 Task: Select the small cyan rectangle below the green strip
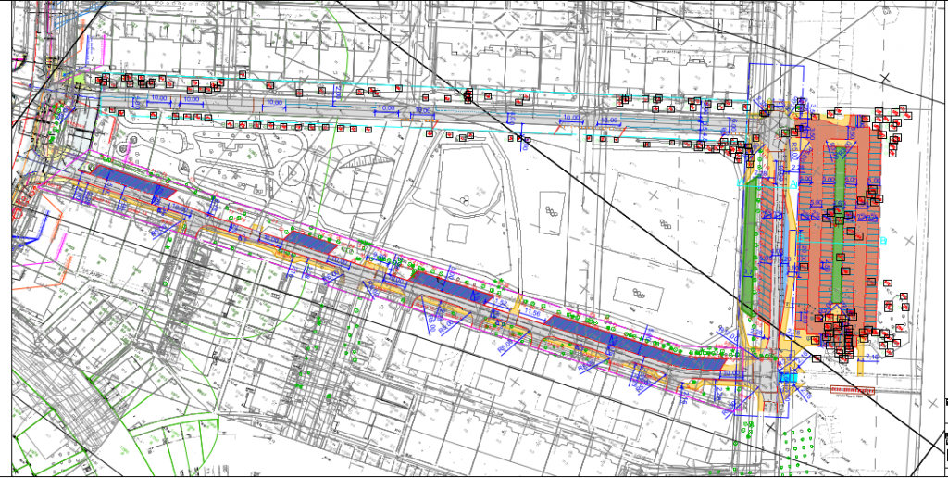[788, 378]
